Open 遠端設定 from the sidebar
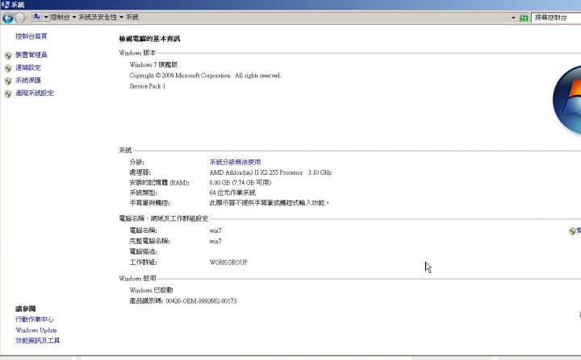Viewport: 581px width, 360px height. [28, 68]
